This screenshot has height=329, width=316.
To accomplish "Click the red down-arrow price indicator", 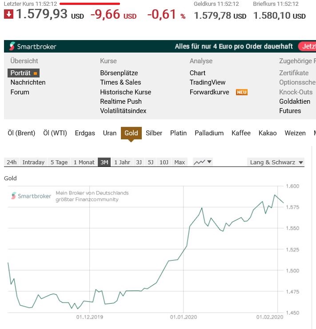I will (x=8, y=14).
